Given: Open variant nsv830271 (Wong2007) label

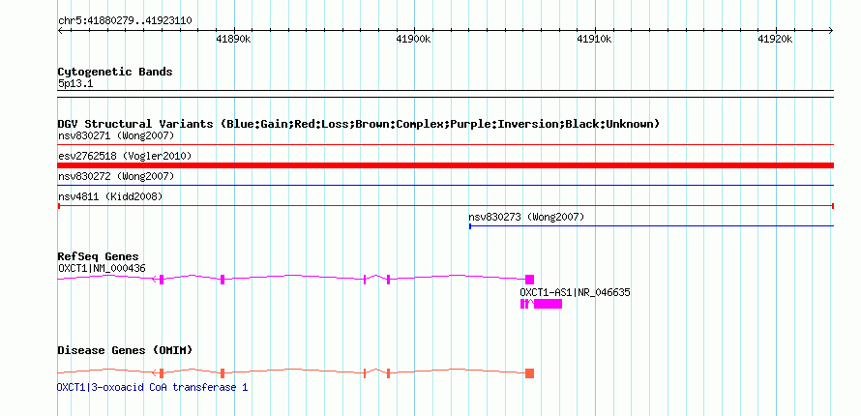Looking at the screenshot, I should pos(116,135).
